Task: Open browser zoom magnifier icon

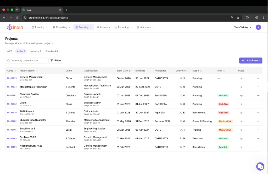Action: pyautogui.click(x=232, y=18)
